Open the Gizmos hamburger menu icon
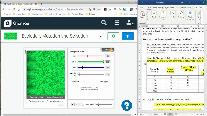The height and width of the screenshot is (116, 207). pyautogui.click(x=117, y=23)
